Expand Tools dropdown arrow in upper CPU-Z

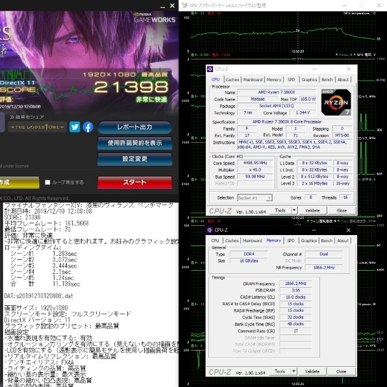click(x=294, y=210)
